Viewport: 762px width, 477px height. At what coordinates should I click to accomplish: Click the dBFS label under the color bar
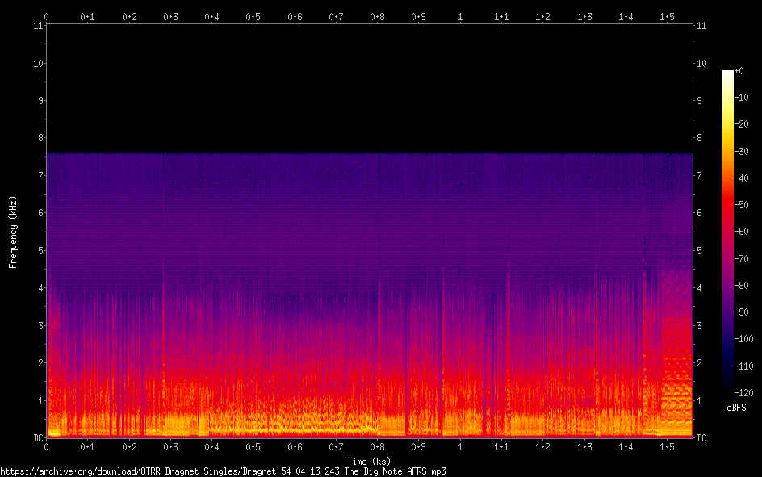735,408
